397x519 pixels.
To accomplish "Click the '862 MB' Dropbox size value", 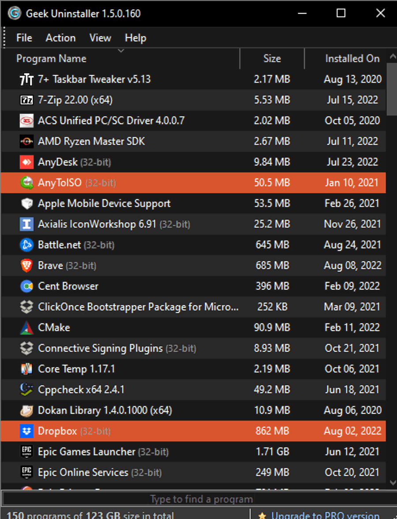I will (x=272, y=431).
